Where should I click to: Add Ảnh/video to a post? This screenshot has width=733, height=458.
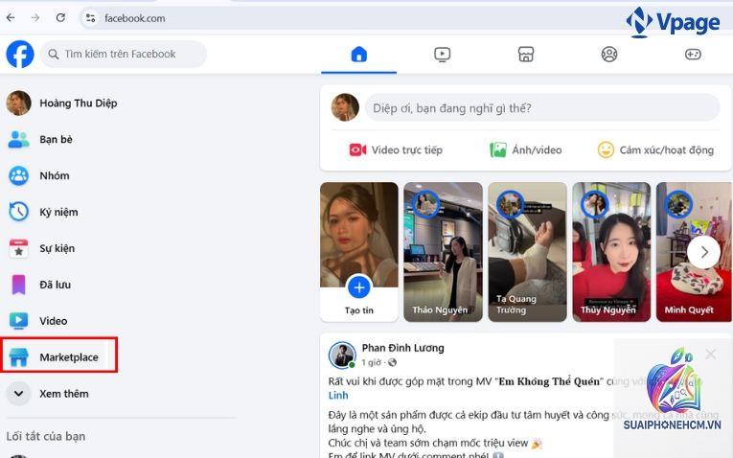[x=525, y=150]
